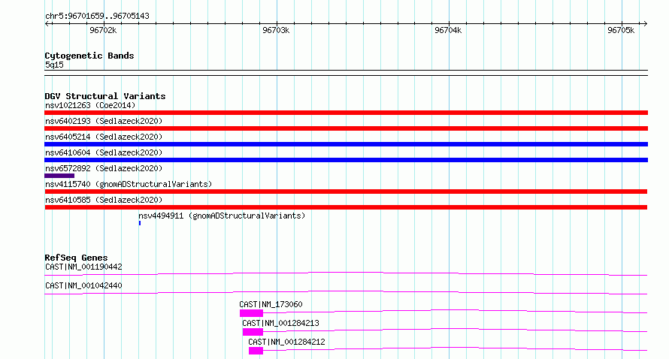The width and height of the screenshot is (669, 359).
Task: Click the 96705k ruler label
Action: coord(621,30)
